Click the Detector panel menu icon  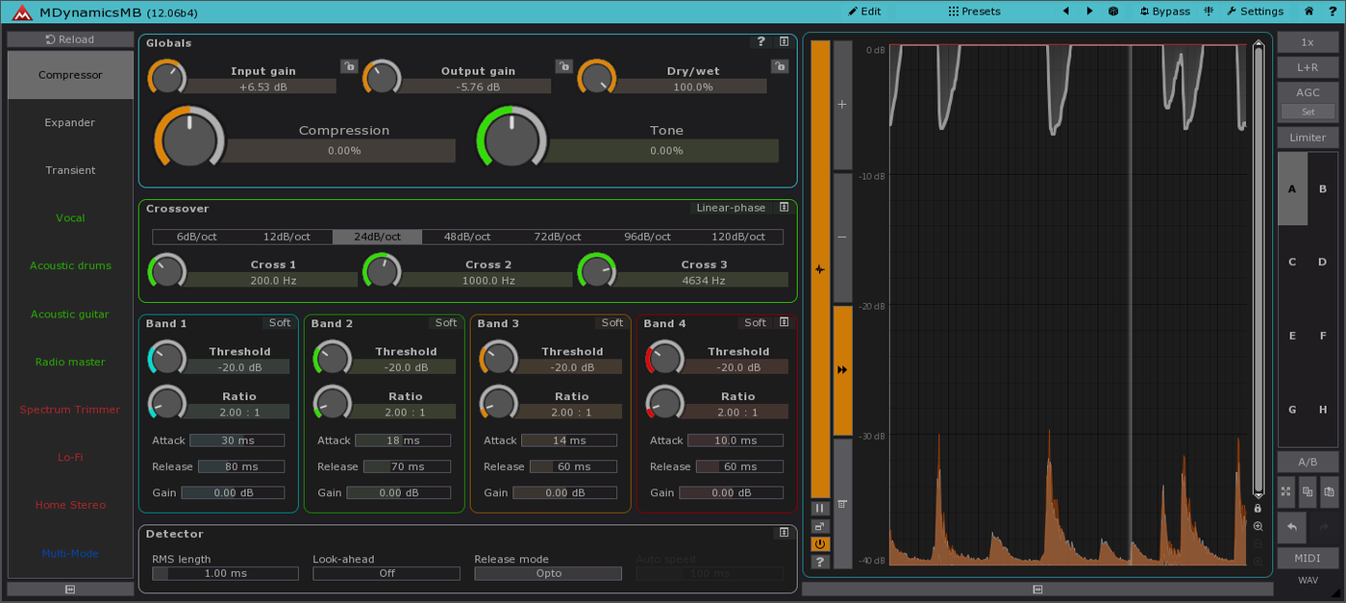point(785,533)
